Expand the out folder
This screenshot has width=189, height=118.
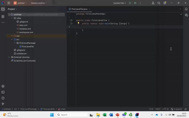pyautogui.click(x=12, y=36)
